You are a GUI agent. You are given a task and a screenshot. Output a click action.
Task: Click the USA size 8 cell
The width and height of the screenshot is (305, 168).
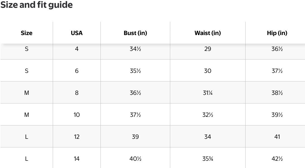(x=77, y=93)
